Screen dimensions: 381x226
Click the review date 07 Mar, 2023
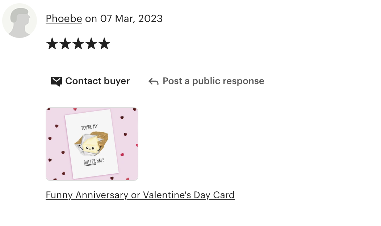pos(131,19)
